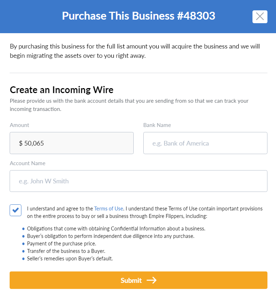The image size is (276, 290).
Task: Click the Amount field showing 50,065
Action: [71, 143]
